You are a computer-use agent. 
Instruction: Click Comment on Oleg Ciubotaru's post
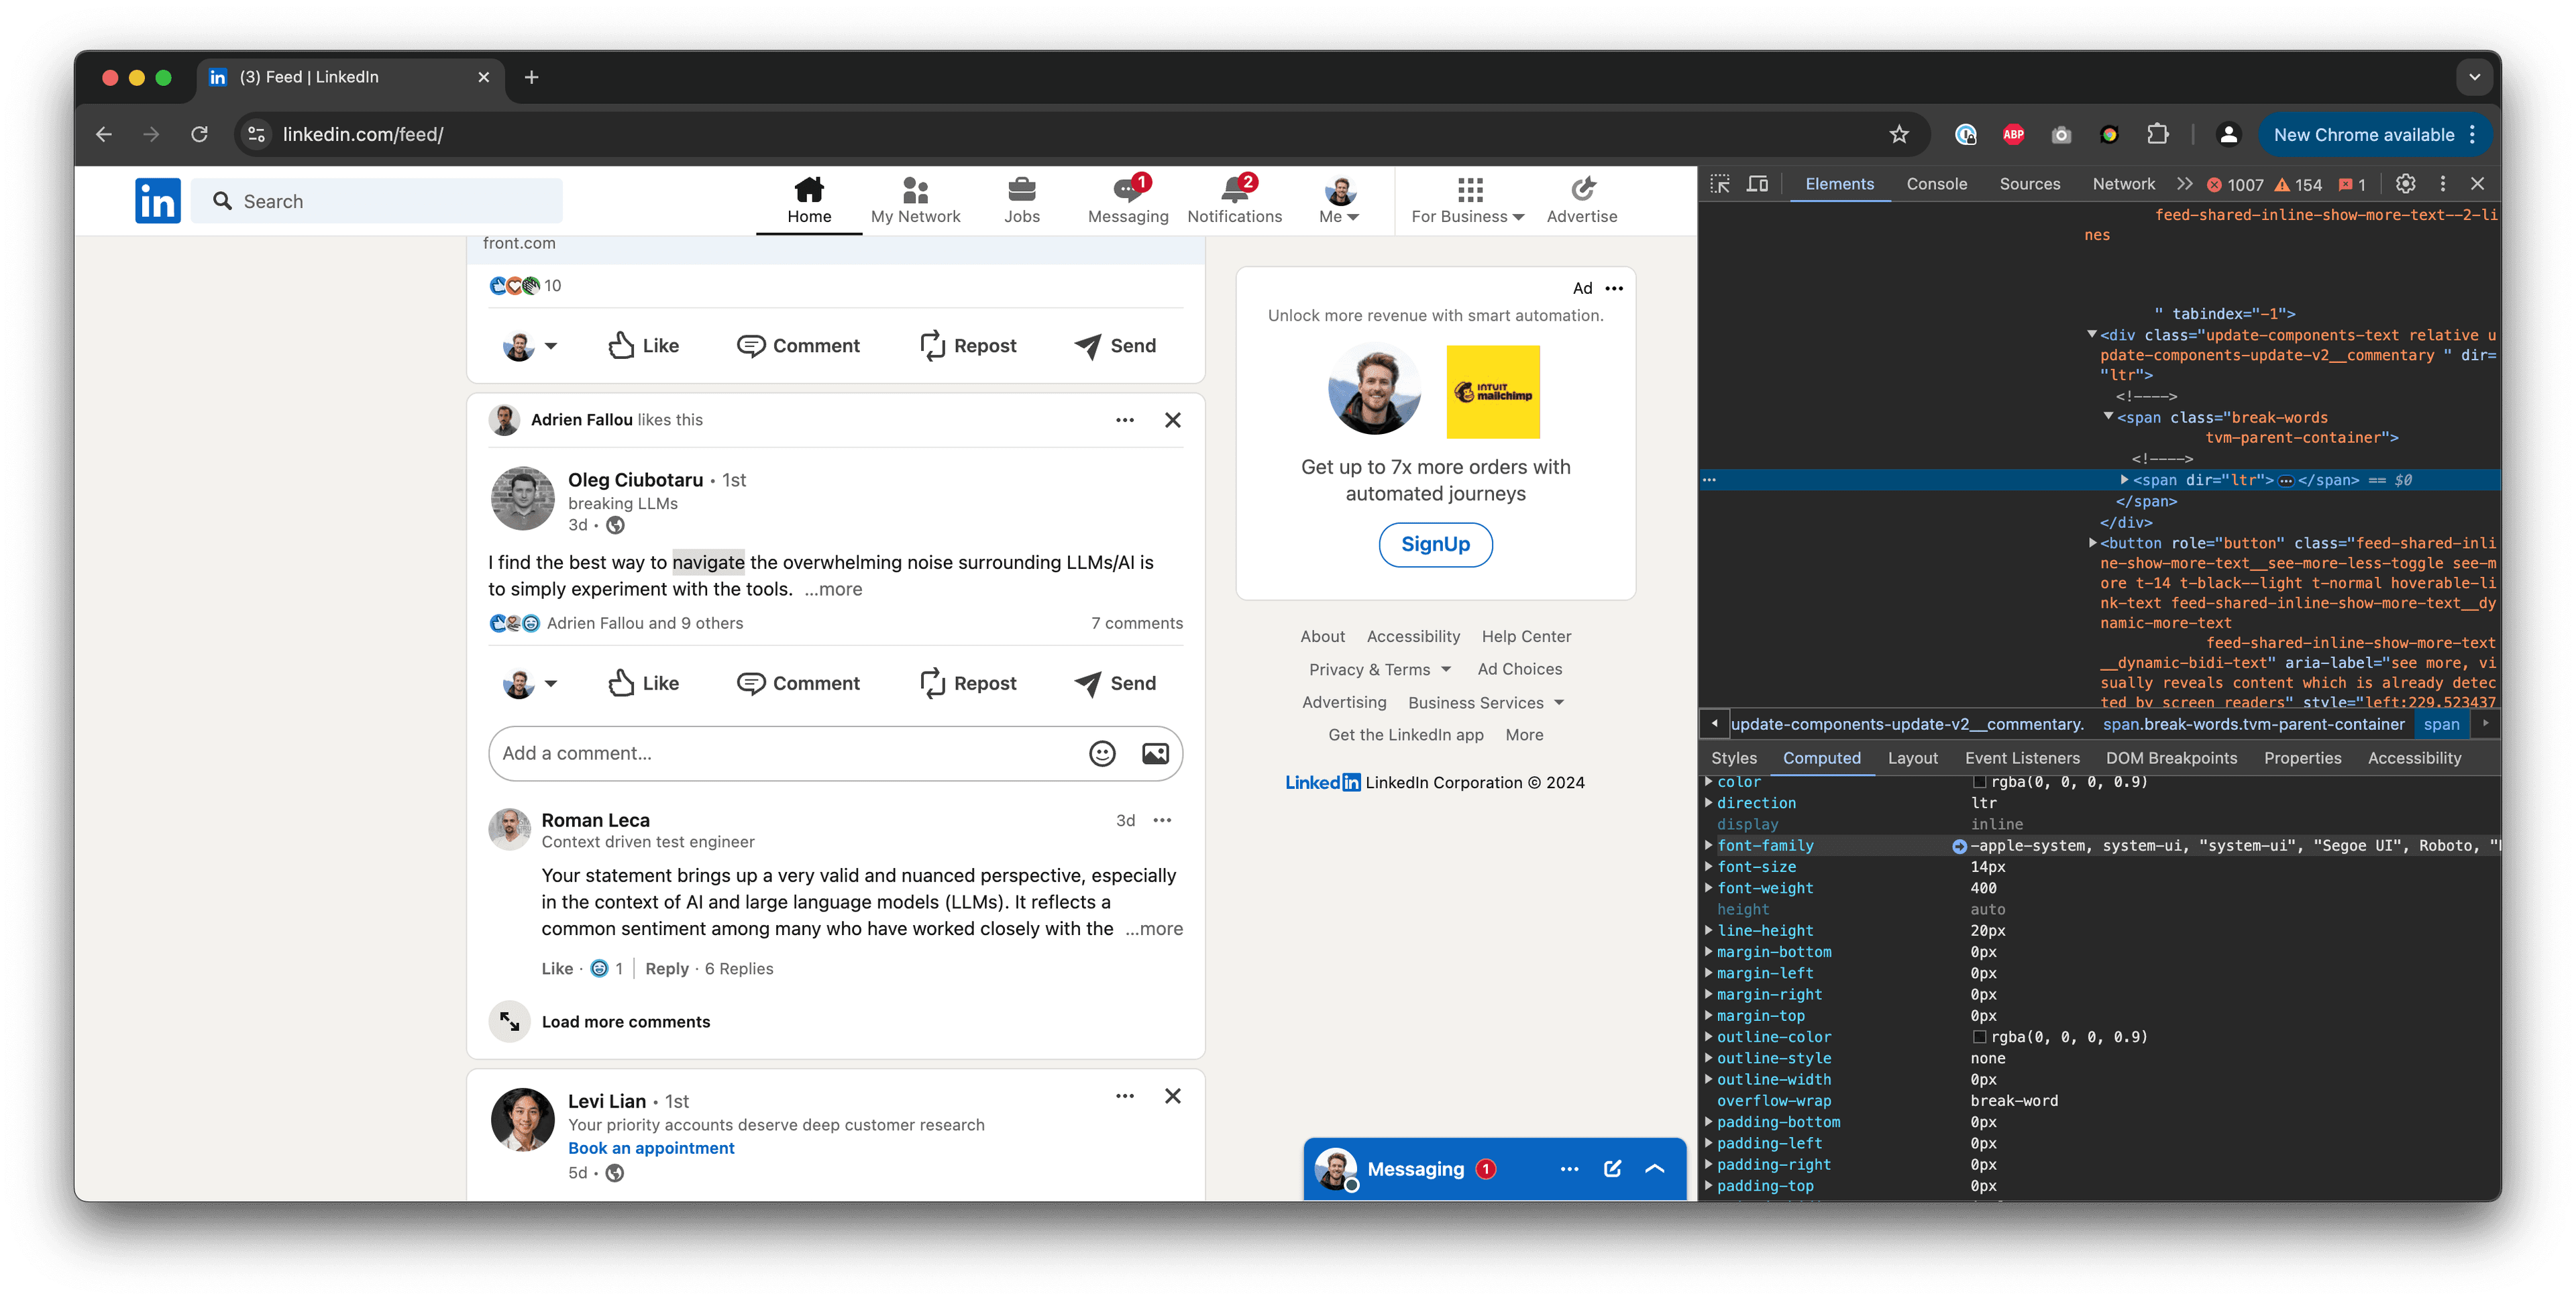coord(798,683)
